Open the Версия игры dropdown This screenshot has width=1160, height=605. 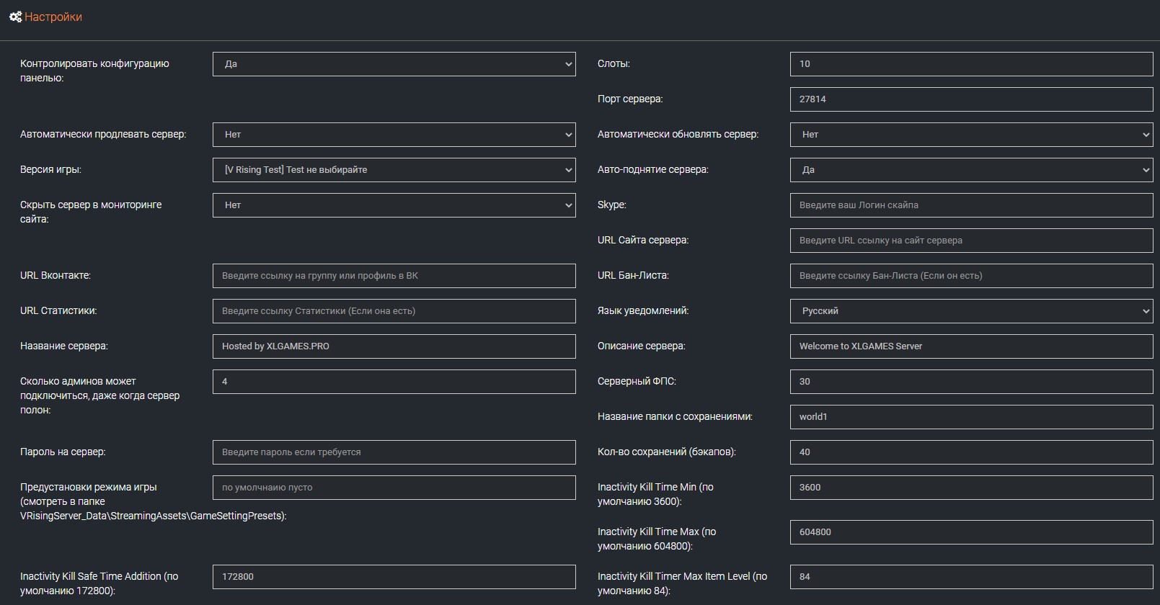394,170
